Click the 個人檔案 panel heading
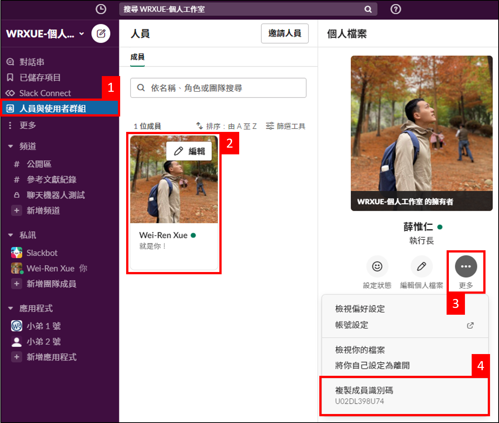499x423 pixels. [347, 34]
